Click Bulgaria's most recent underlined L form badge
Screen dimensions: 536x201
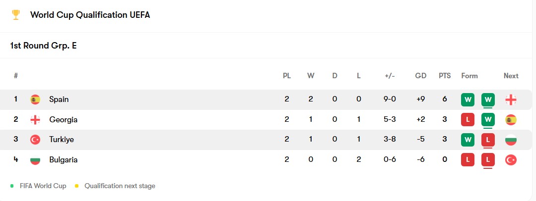[488, 160]
